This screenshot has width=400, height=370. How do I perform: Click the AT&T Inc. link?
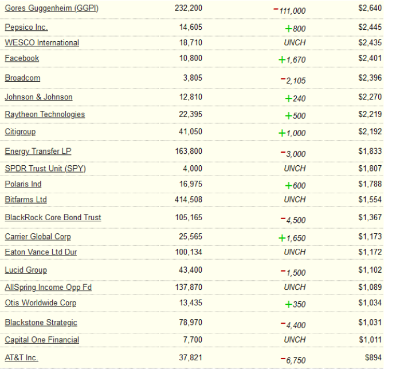(21, 357)
